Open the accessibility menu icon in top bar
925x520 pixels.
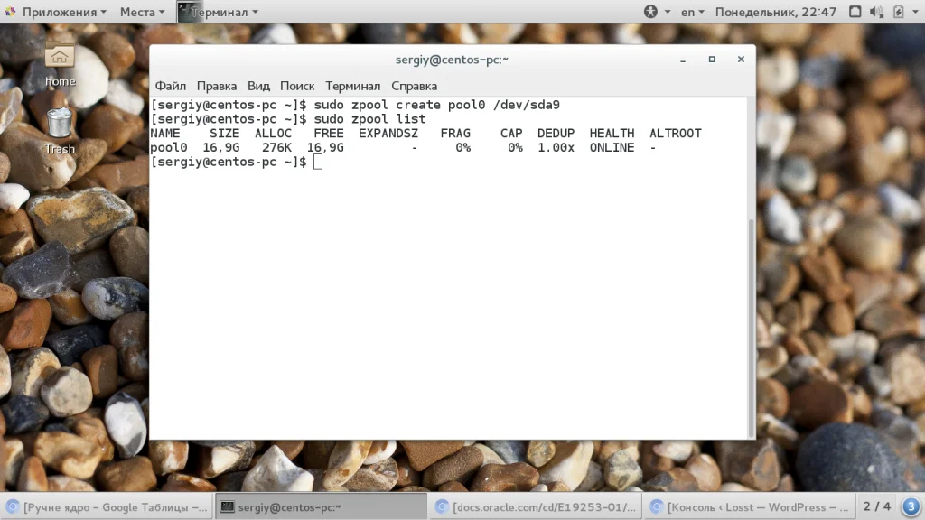tap(650, 11)
